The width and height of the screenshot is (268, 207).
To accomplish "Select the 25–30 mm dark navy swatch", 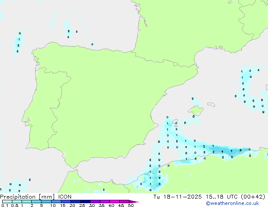I will [x=85, y=202].
